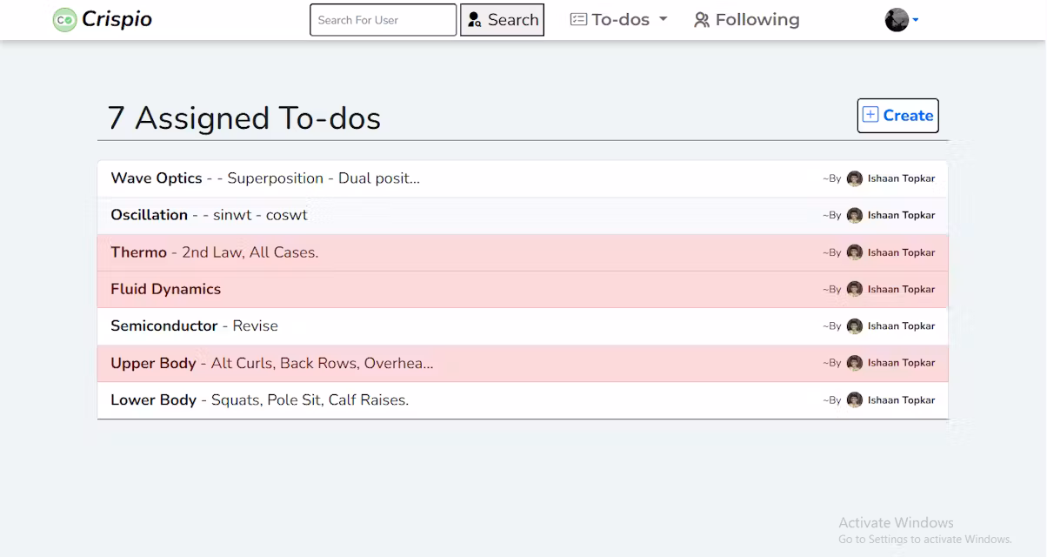Click the Create to-do button
Viewport: 1047px width, 557px height.
897,116
